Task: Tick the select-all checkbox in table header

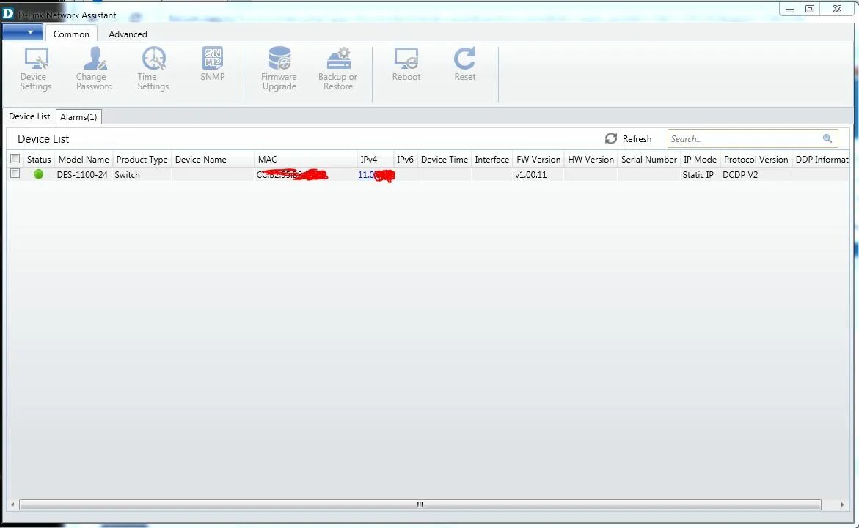Action: 15,159
